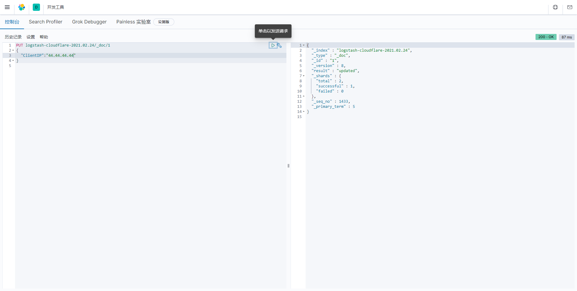The image size is (577, 291).
Task: Click the Elastic logo icon
Action: [22, 7]
